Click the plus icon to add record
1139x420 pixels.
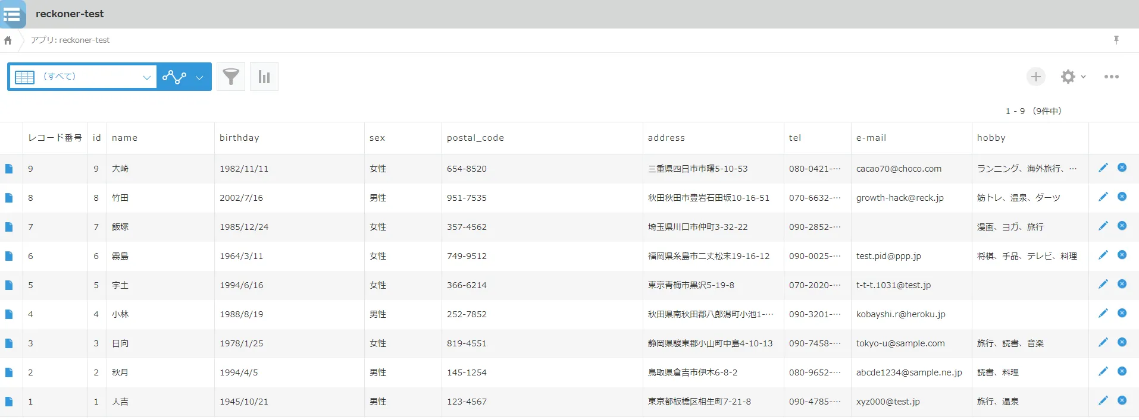pyautogui.click(x=1035, y=77)
